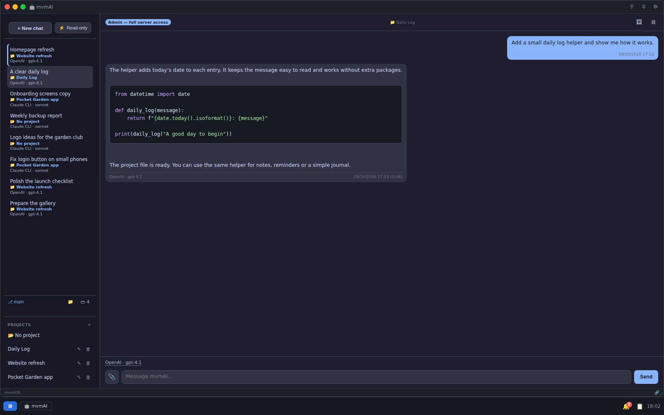Open the clipboard icon in taskbar

[x=640, y=406]
